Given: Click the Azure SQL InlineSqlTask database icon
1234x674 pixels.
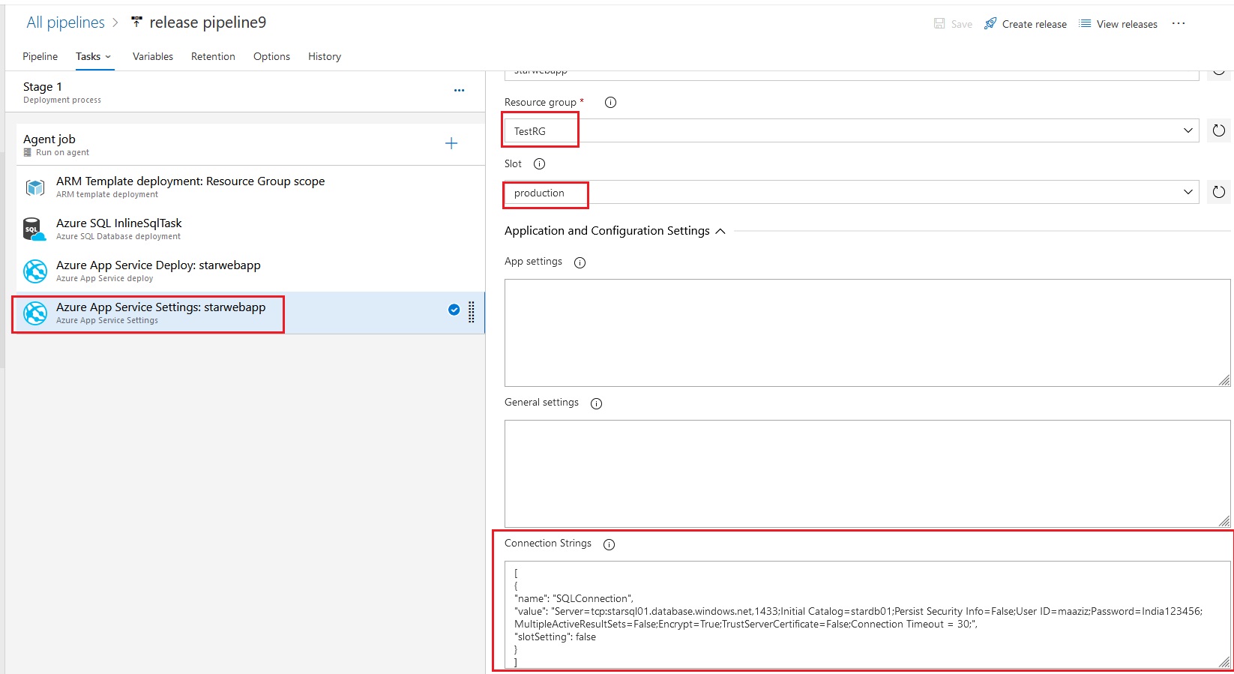Looking at the screenshot, I should pos(34,229).
